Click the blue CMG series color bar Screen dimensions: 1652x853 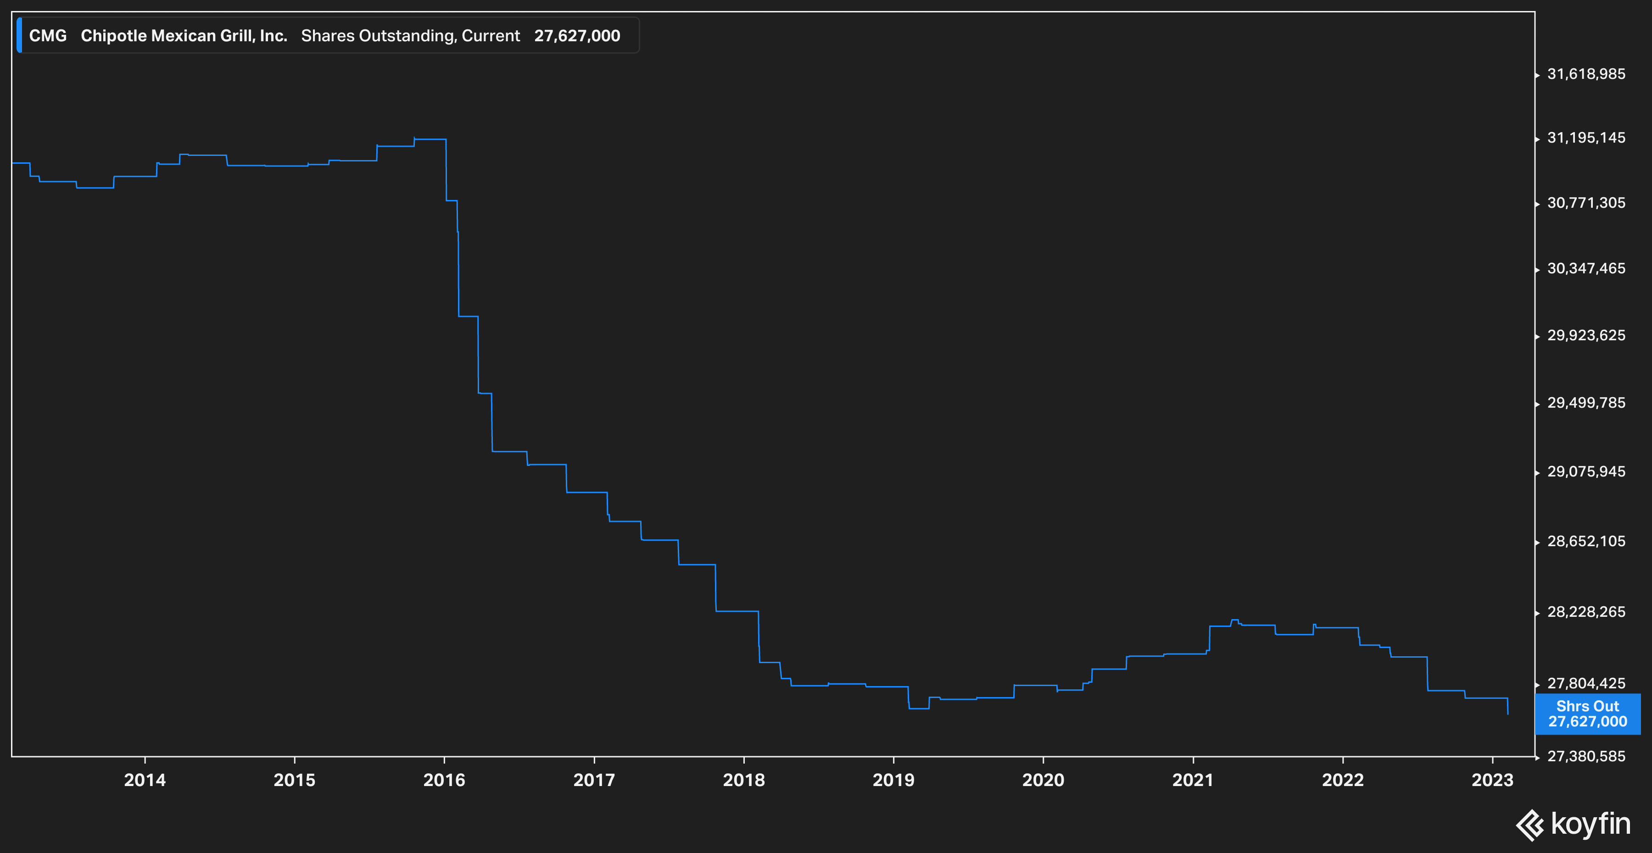(x=19, y=35)
